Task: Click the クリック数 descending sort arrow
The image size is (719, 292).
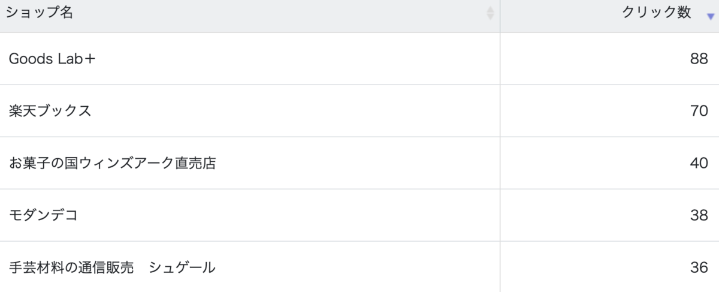Action: [x=711, y=17]
